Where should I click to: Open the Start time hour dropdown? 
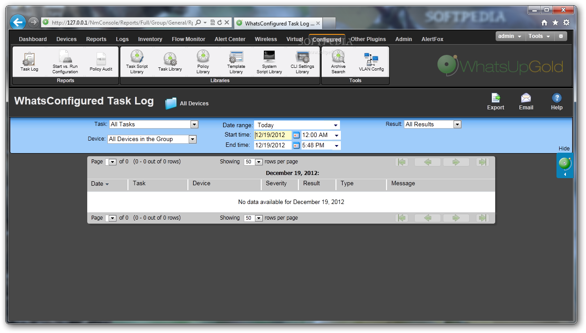pos(336,135)
